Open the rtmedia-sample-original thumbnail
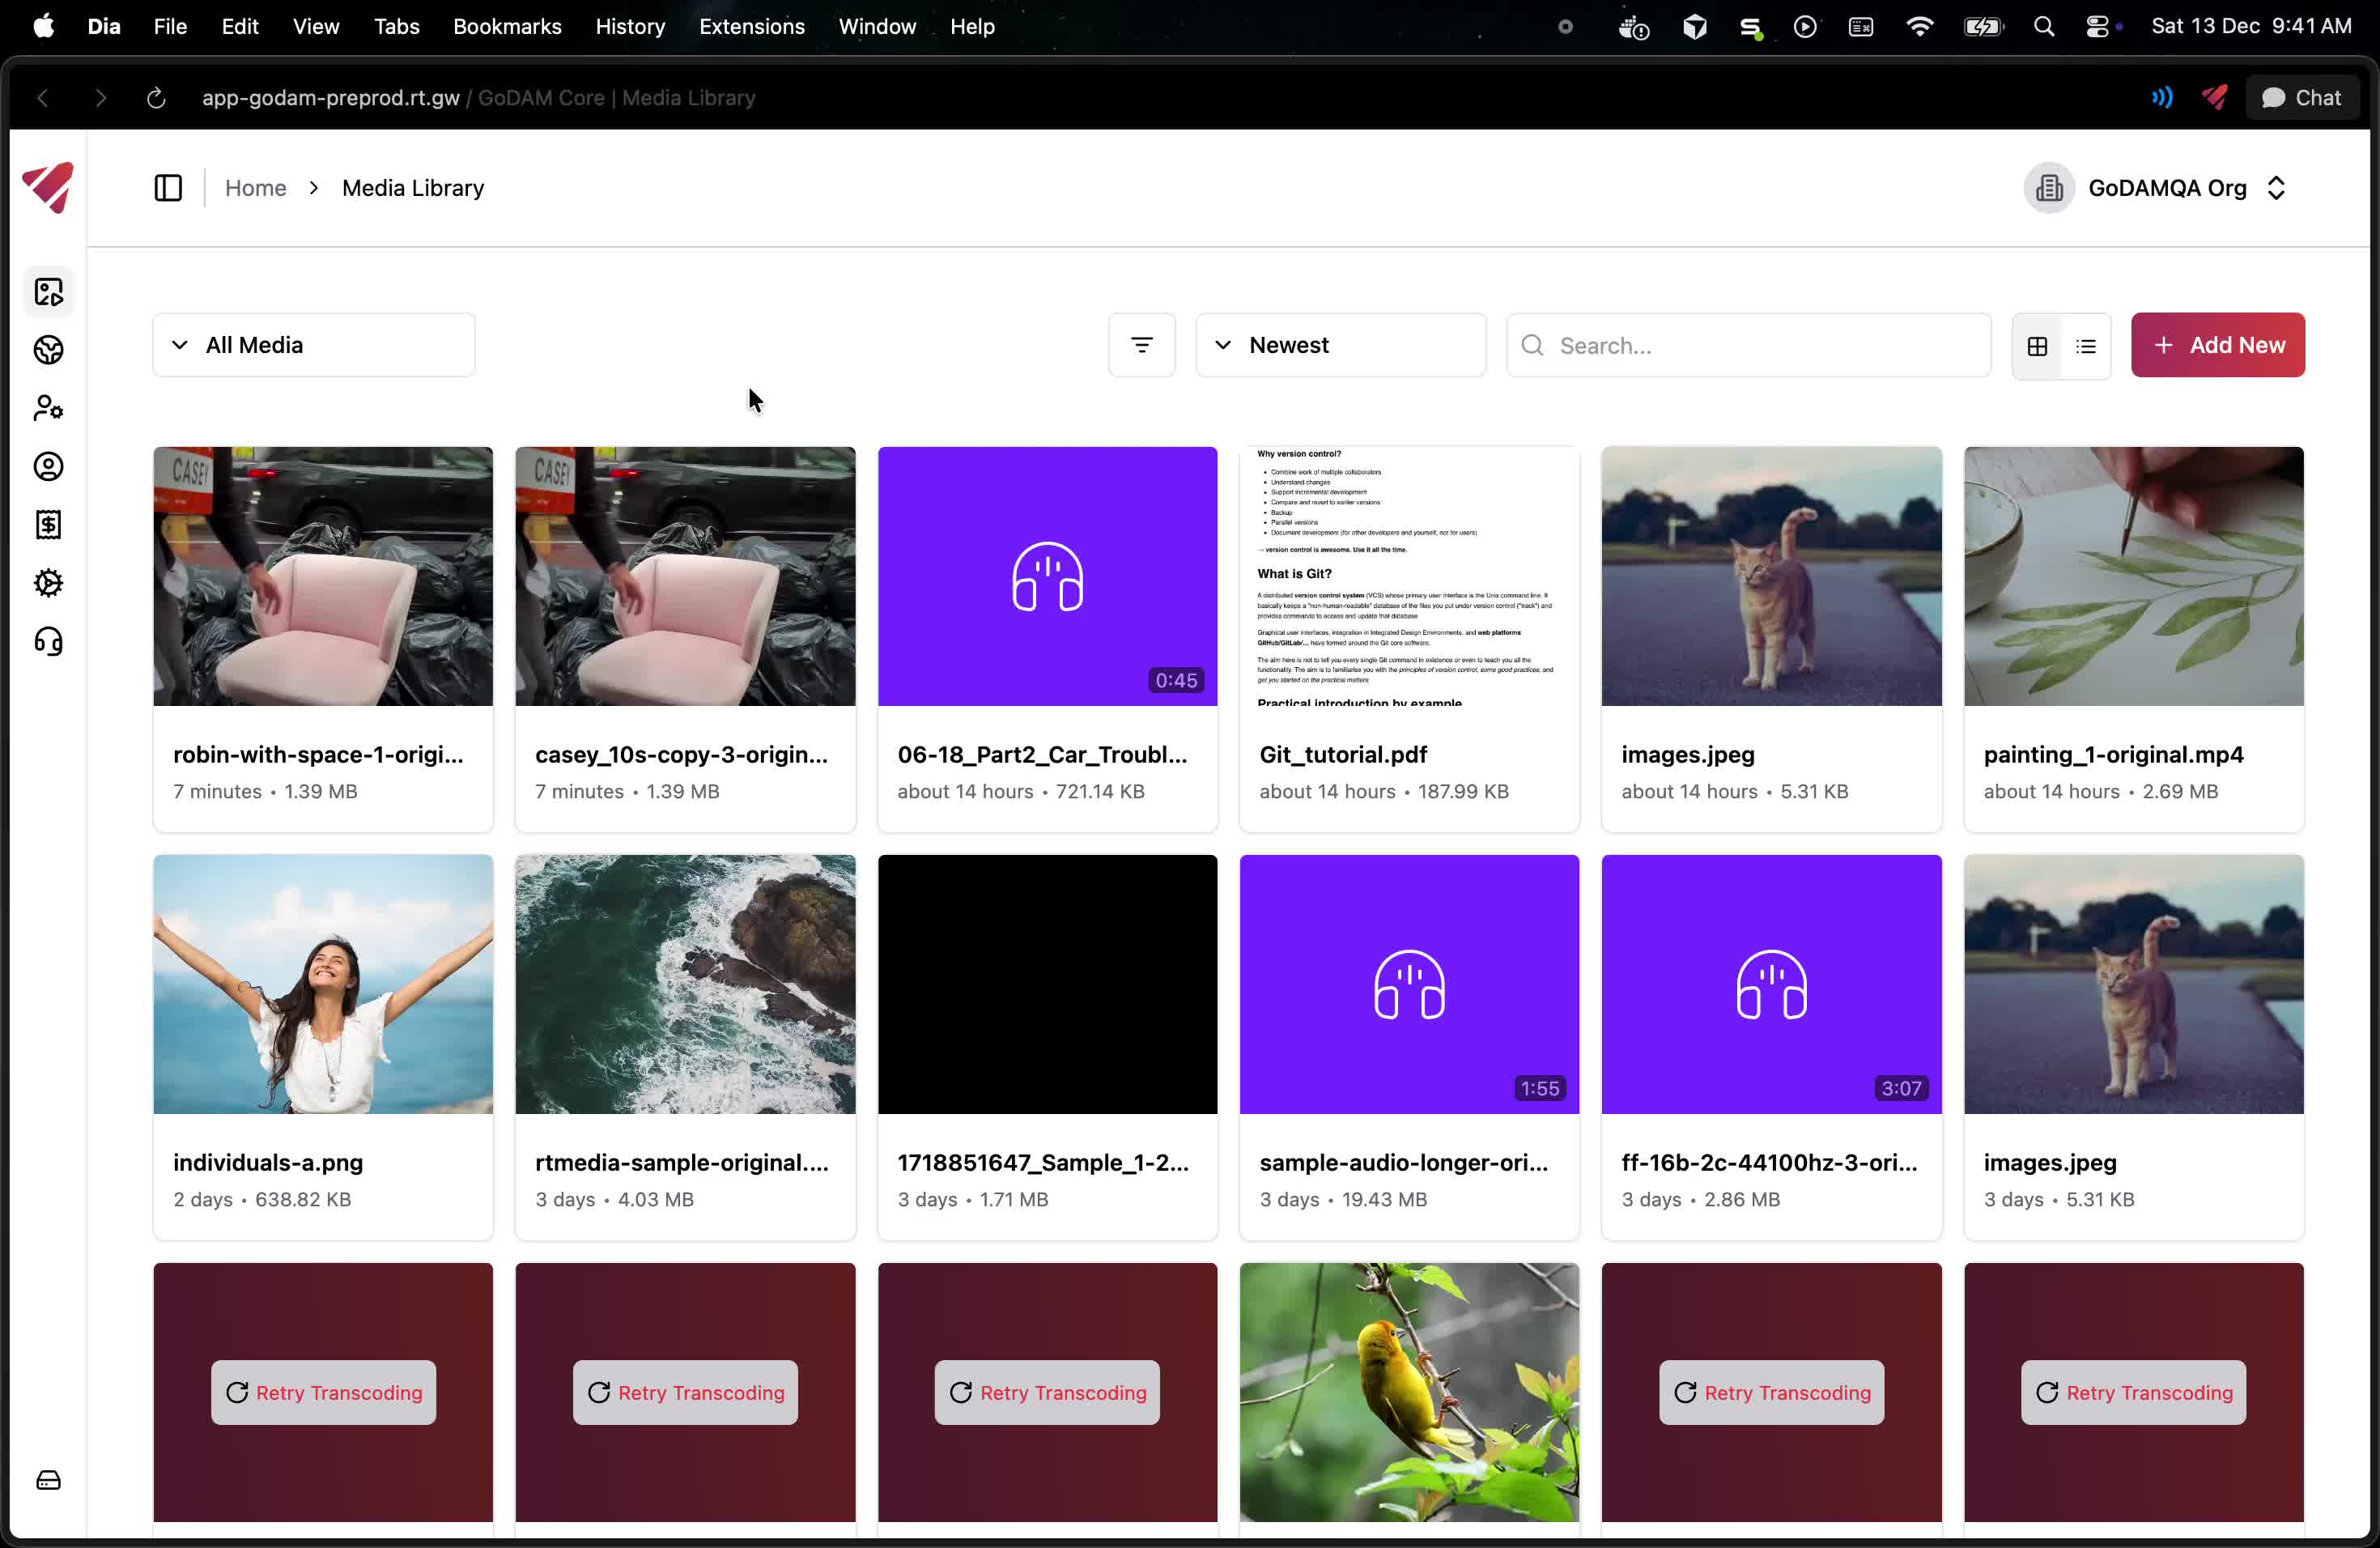This screenshot has width=2380, height=1548. (x=685, y=984)
